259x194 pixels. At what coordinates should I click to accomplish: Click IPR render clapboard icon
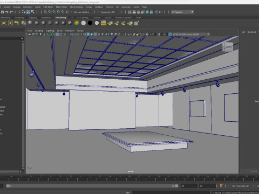coord(139,12)
